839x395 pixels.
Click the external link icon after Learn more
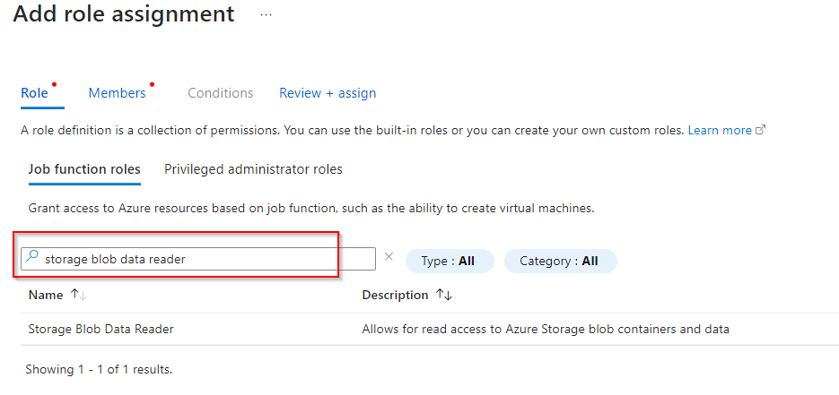click(x=761, y=130)
